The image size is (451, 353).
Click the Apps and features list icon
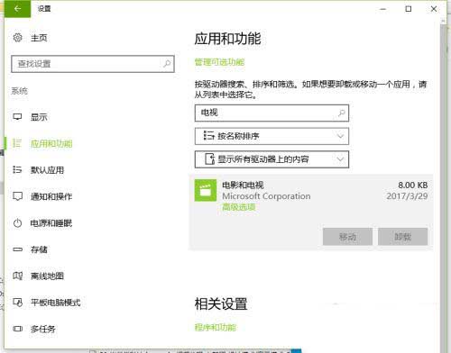click(17, 143)
